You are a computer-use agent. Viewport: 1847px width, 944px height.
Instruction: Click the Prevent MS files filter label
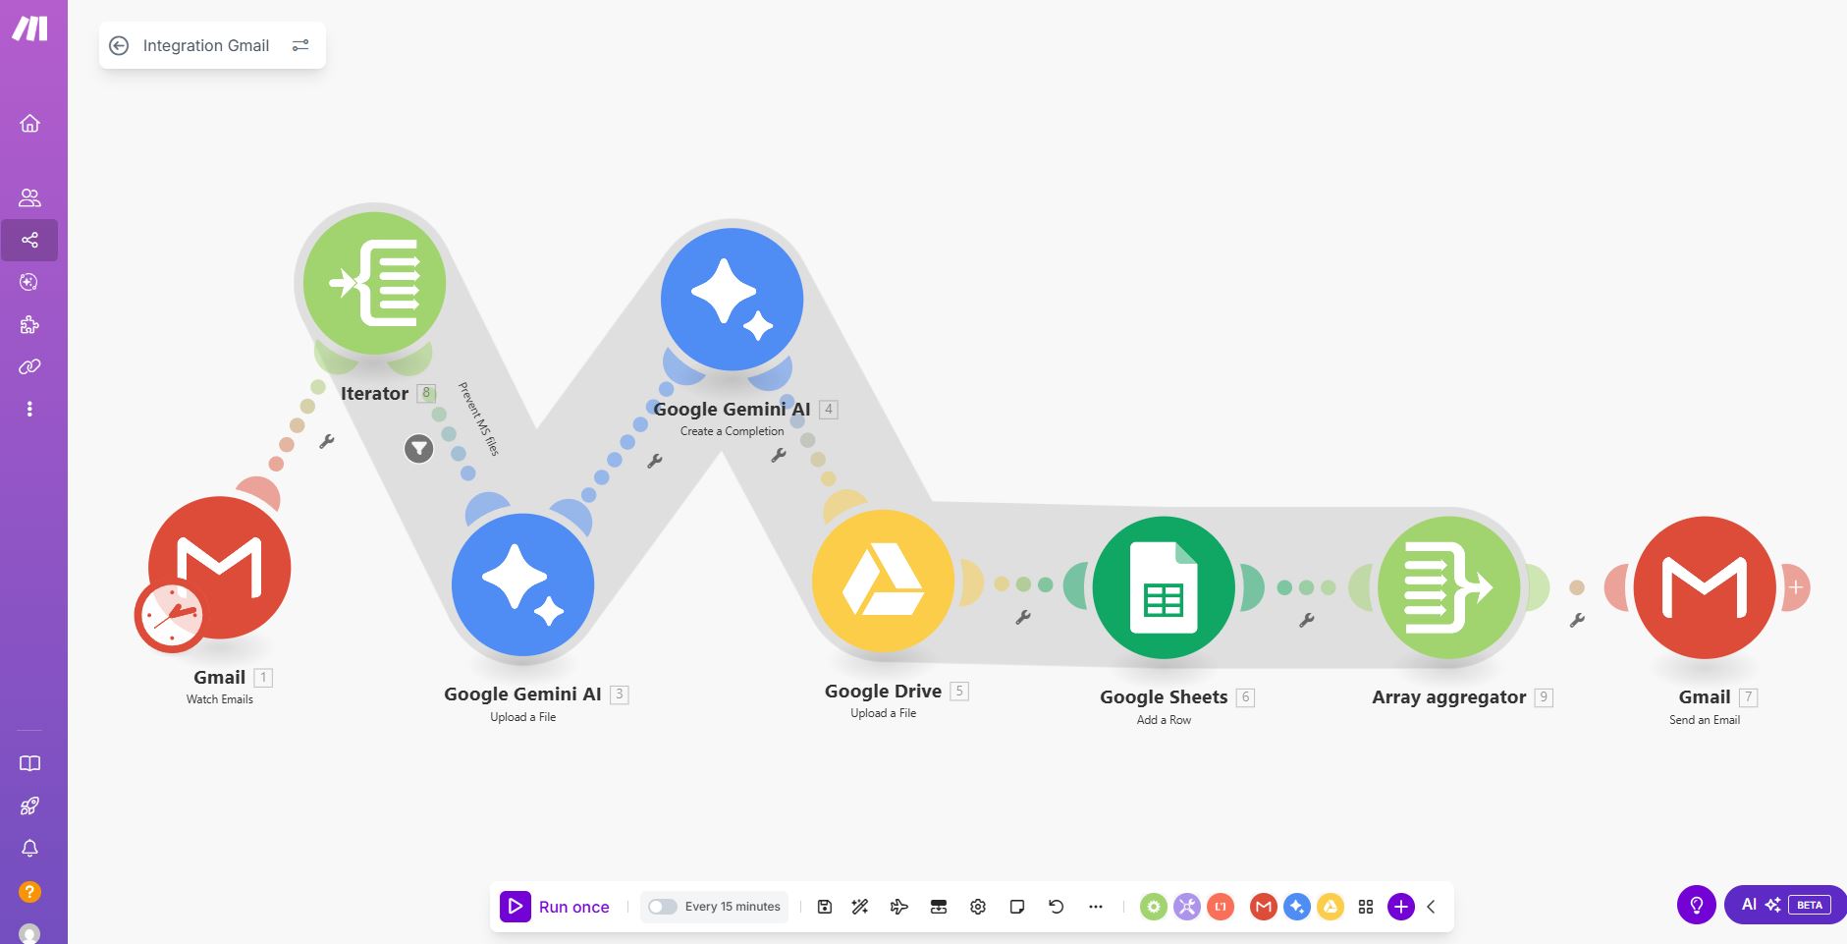(479, 418)
